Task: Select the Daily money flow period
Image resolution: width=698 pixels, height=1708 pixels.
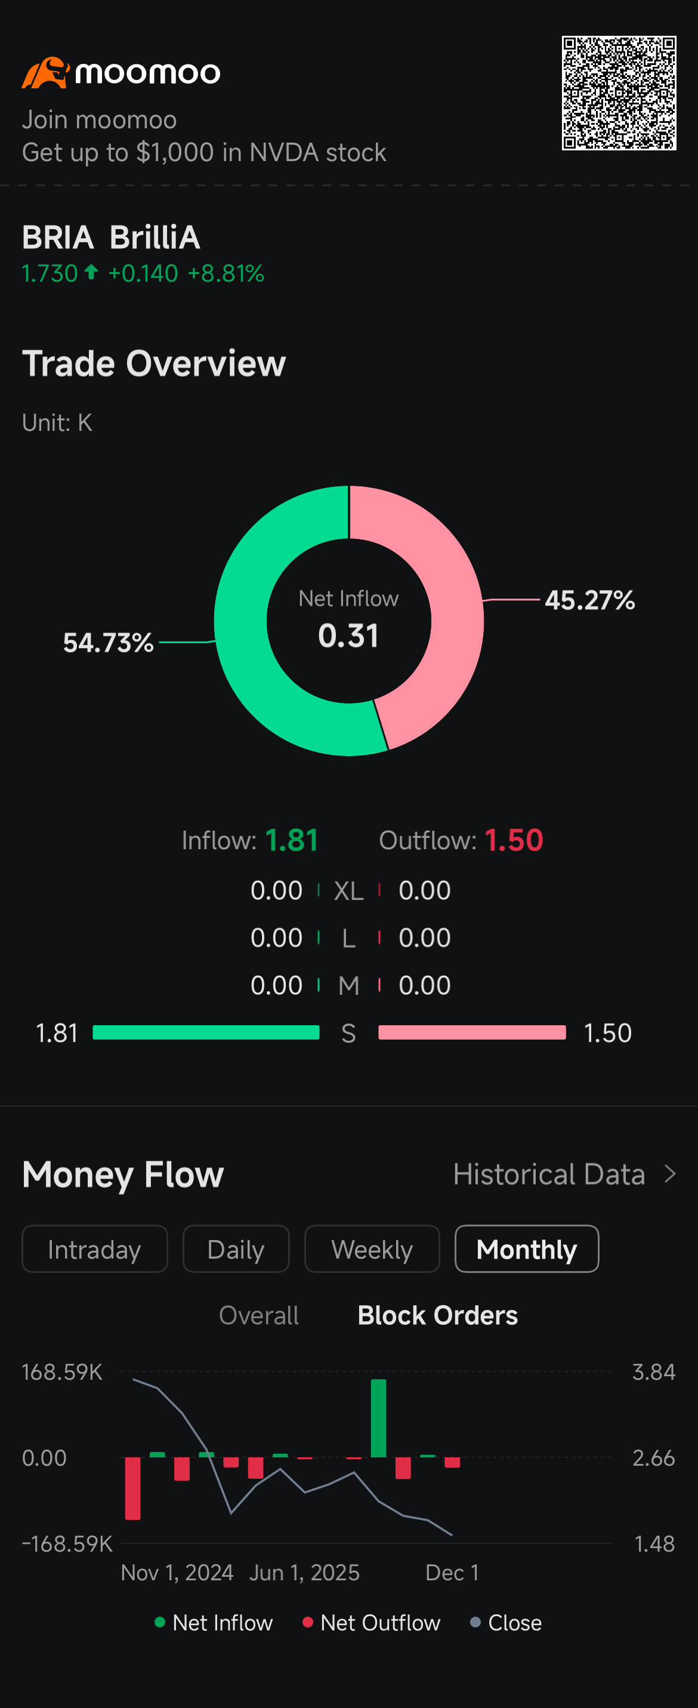Action: click(236, 1249)
